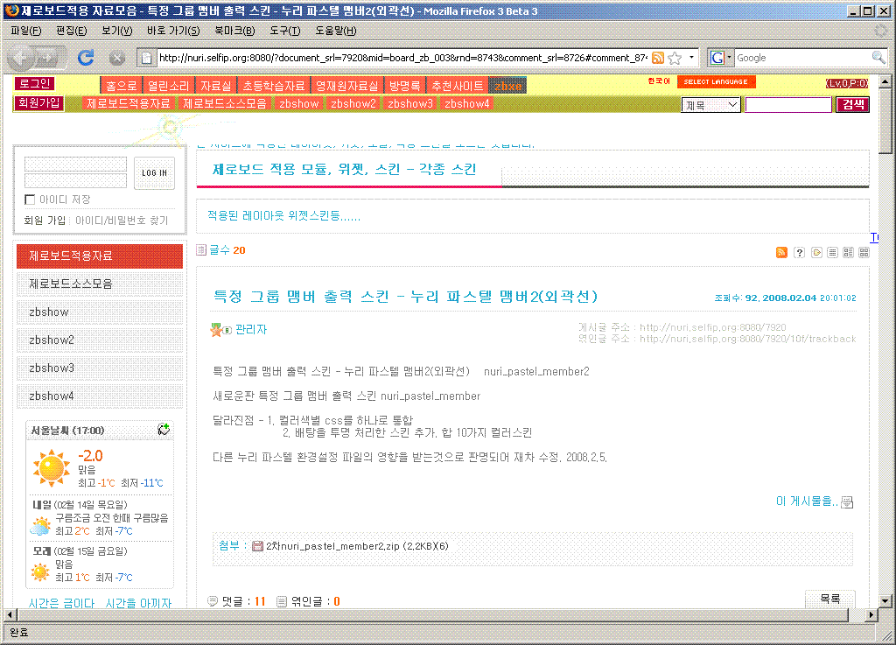This screenshot has width=896, height=645.
Task: Click the 관리자 author name
Action: 251,330
